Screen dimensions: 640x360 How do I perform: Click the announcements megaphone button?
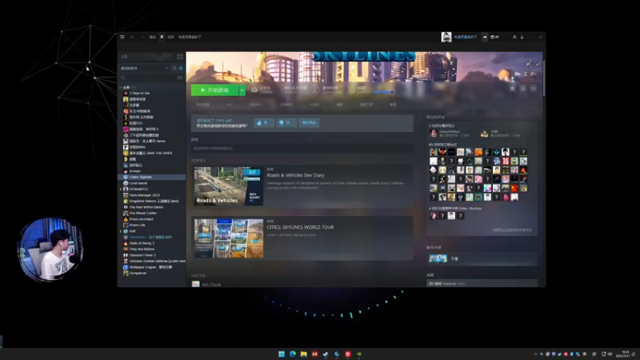pyautogui.click(x=485, y=37)
